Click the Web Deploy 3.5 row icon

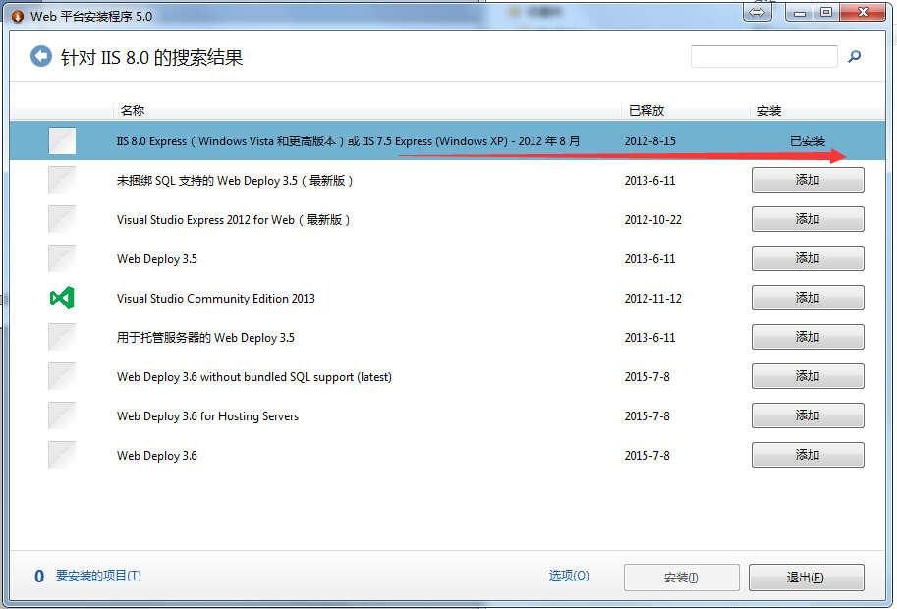tap(62, 258)
